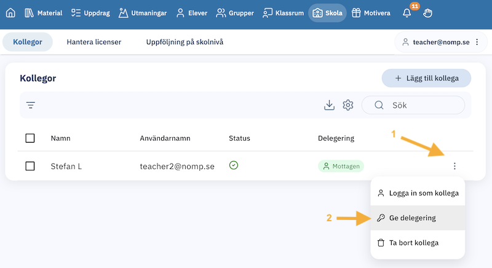The width and height of the screenshot is (492, 268).
Task: Click the Lägg till kollega button
Action: point(426,78)
